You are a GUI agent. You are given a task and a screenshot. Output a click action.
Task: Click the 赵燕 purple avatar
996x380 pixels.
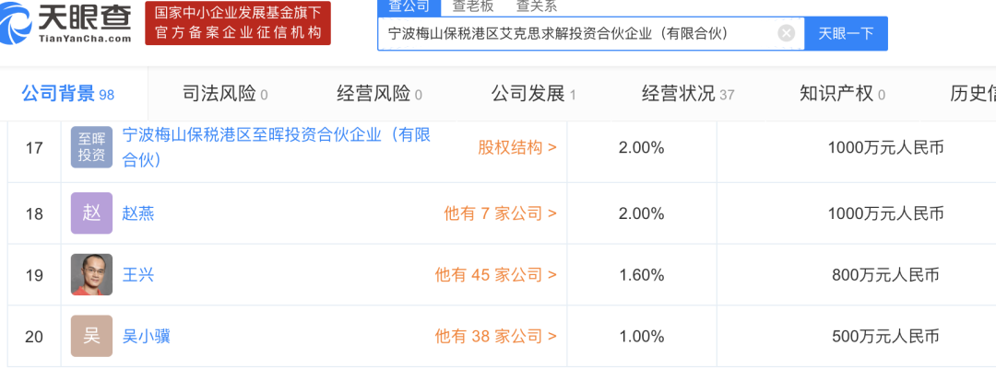pos(91,213)
